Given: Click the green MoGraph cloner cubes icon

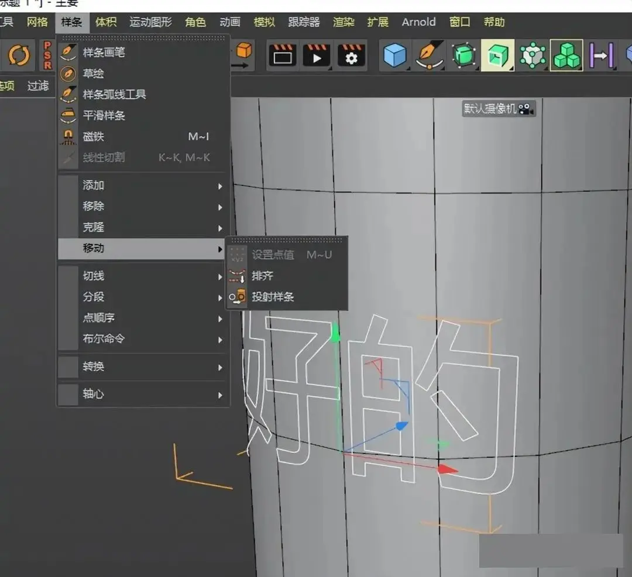Looking at the screenshot, I should coord(566,56).
